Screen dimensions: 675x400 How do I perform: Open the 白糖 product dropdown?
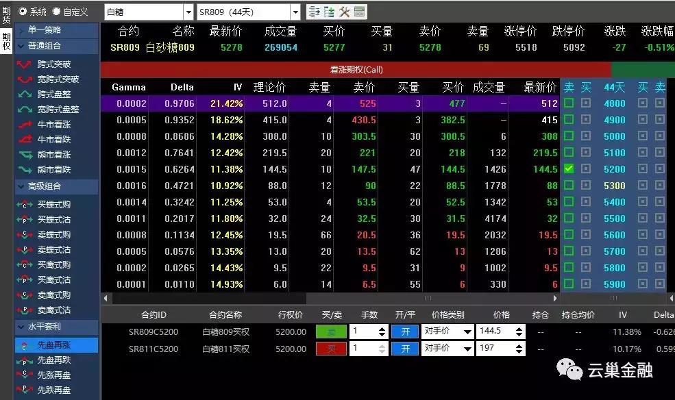[188, 12]
